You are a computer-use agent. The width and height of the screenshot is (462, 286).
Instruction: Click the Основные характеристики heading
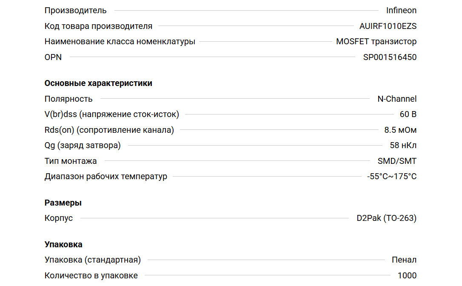tap(98, 83)
